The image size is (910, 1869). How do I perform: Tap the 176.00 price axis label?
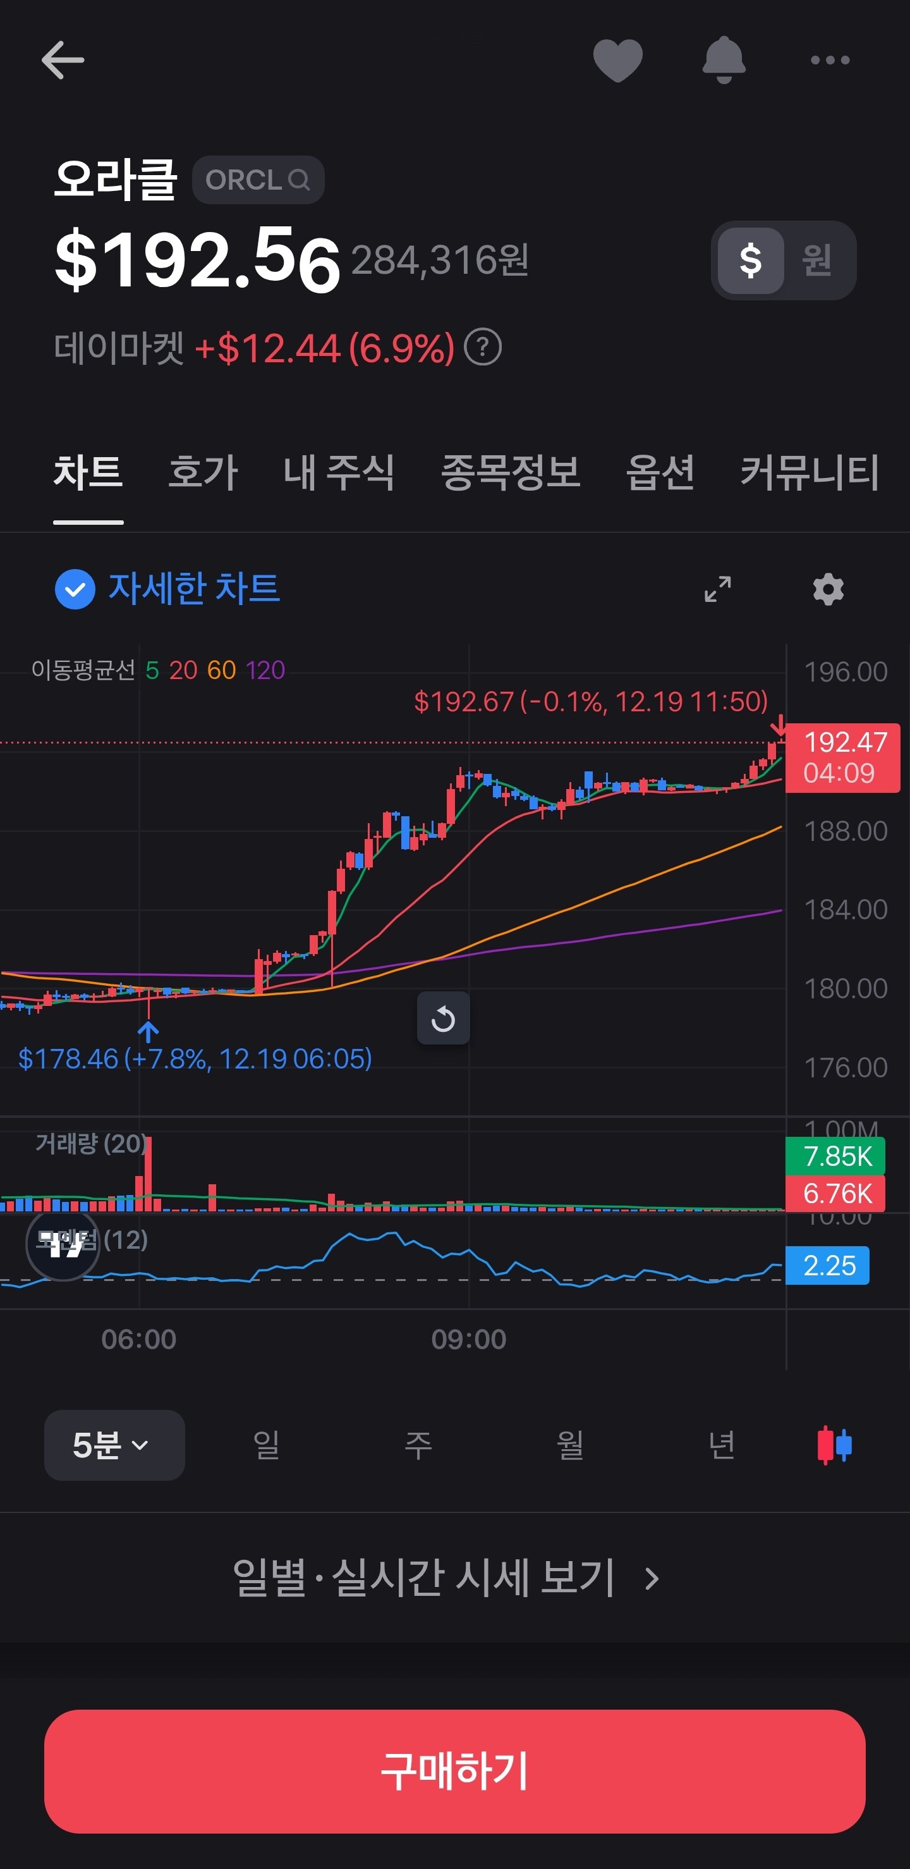[x=846, y=1068]
